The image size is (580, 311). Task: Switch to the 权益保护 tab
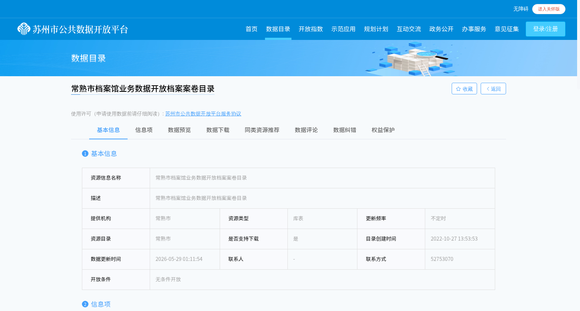(383, 130)
